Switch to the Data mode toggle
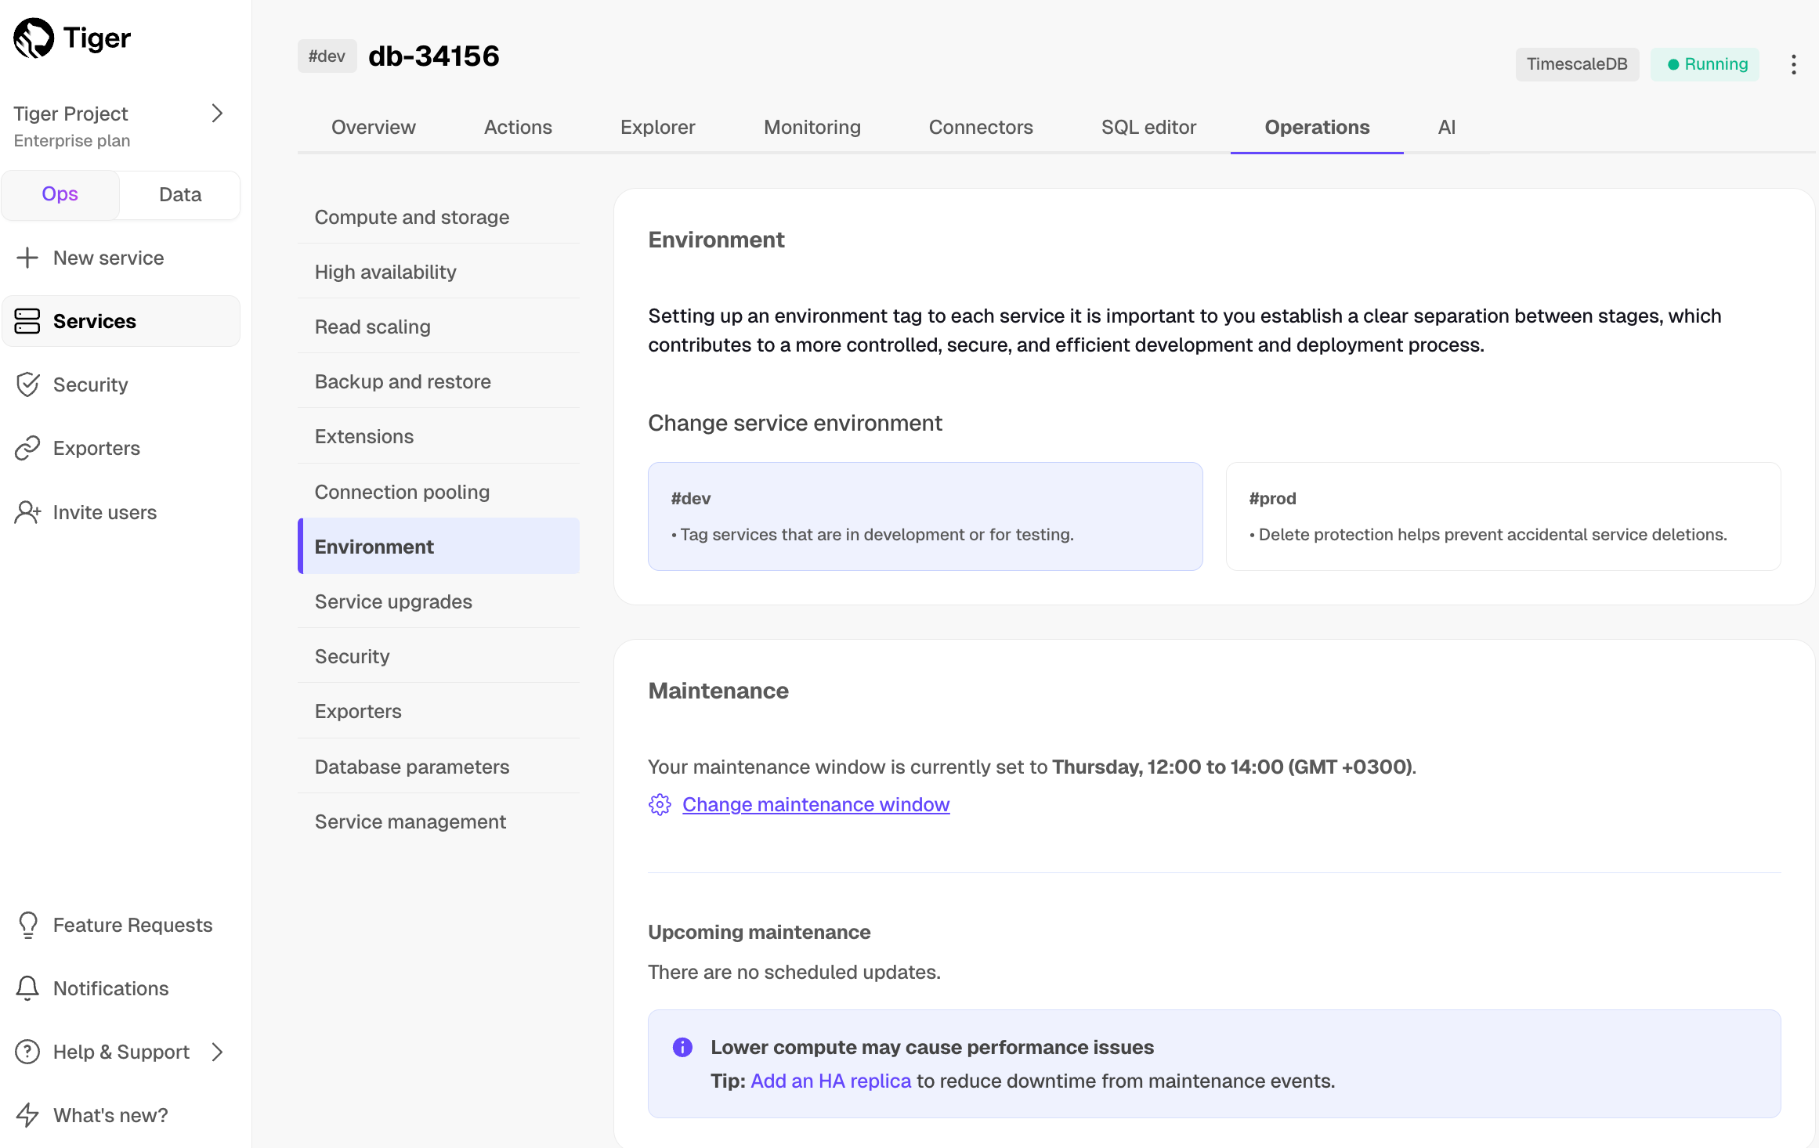The width and height of the screenshot is (1819, 1148). click(x=180, y=194)
